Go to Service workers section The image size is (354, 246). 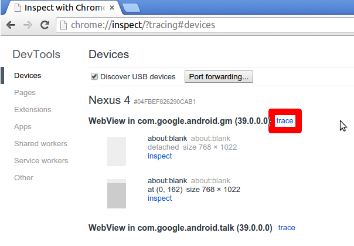(41, 160)
